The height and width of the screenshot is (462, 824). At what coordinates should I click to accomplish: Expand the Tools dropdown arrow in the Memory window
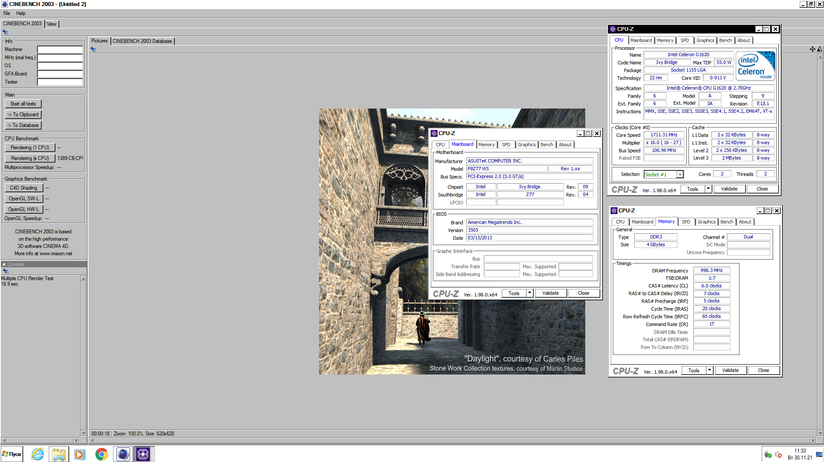pos(710,370)
